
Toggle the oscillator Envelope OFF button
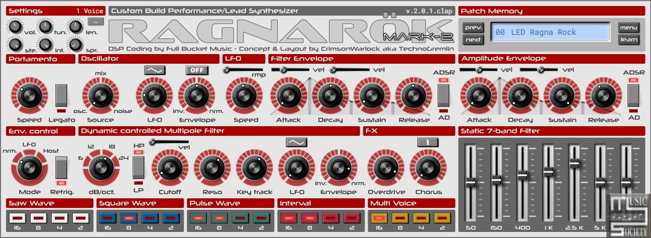[x=197, y=70]
